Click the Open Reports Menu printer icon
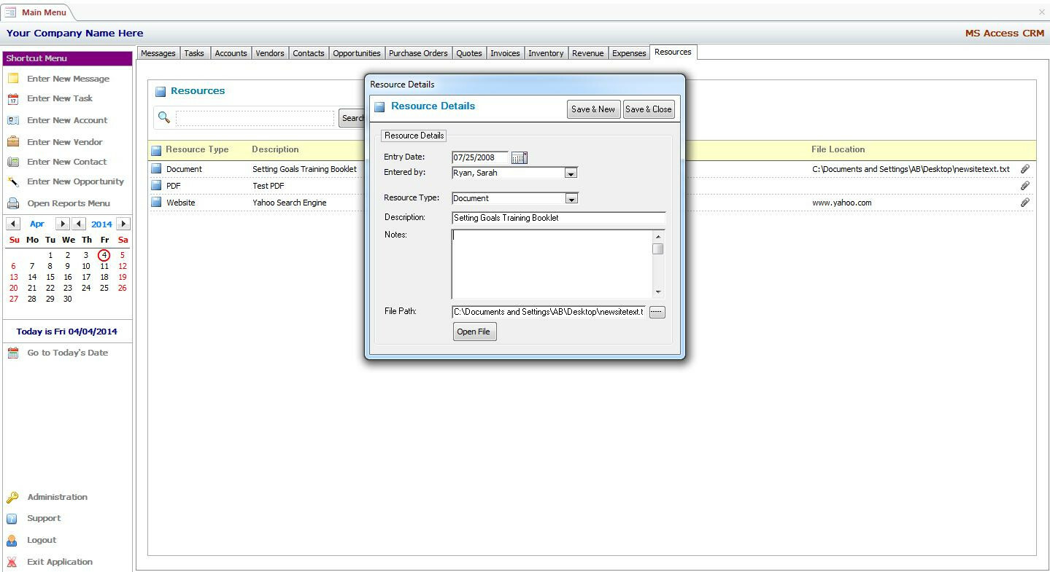 tap(13, 203)
